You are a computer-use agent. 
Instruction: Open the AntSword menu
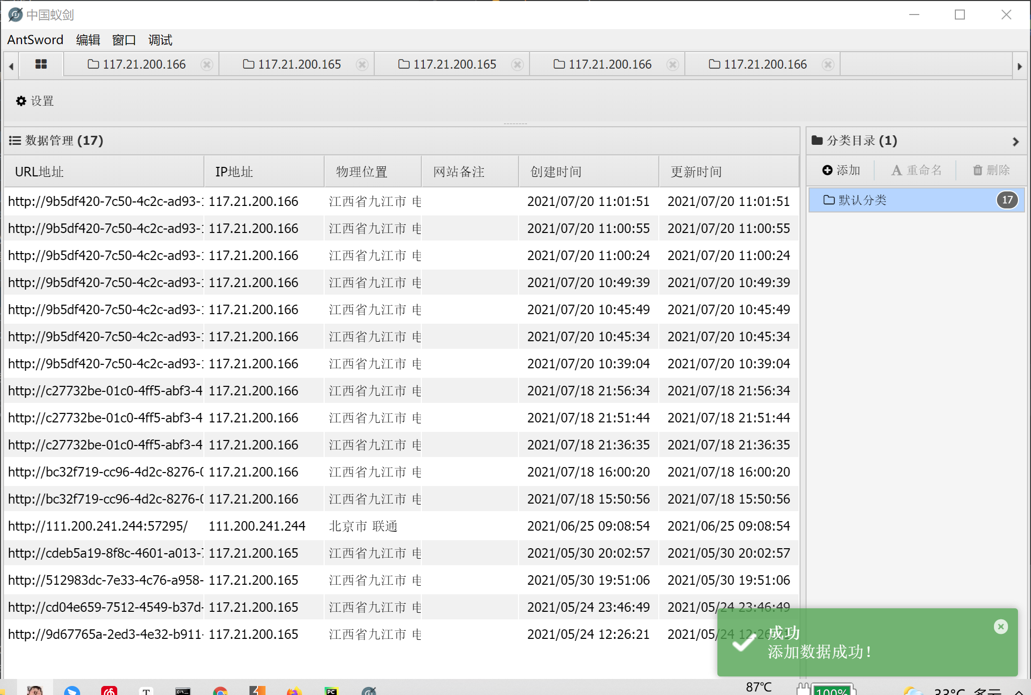click(35, 40)
